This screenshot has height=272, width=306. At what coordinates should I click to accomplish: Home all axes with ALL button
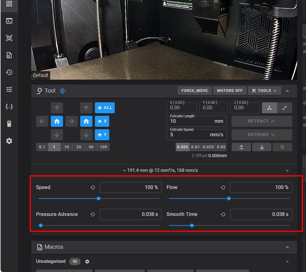click(x=105, y=108)
